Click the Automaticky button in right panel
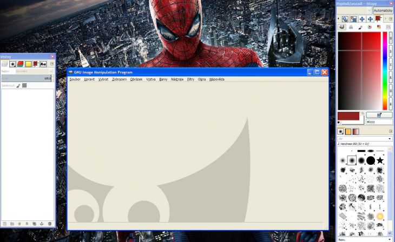This screenshot has width=395, height=242. tap(383, 11)
